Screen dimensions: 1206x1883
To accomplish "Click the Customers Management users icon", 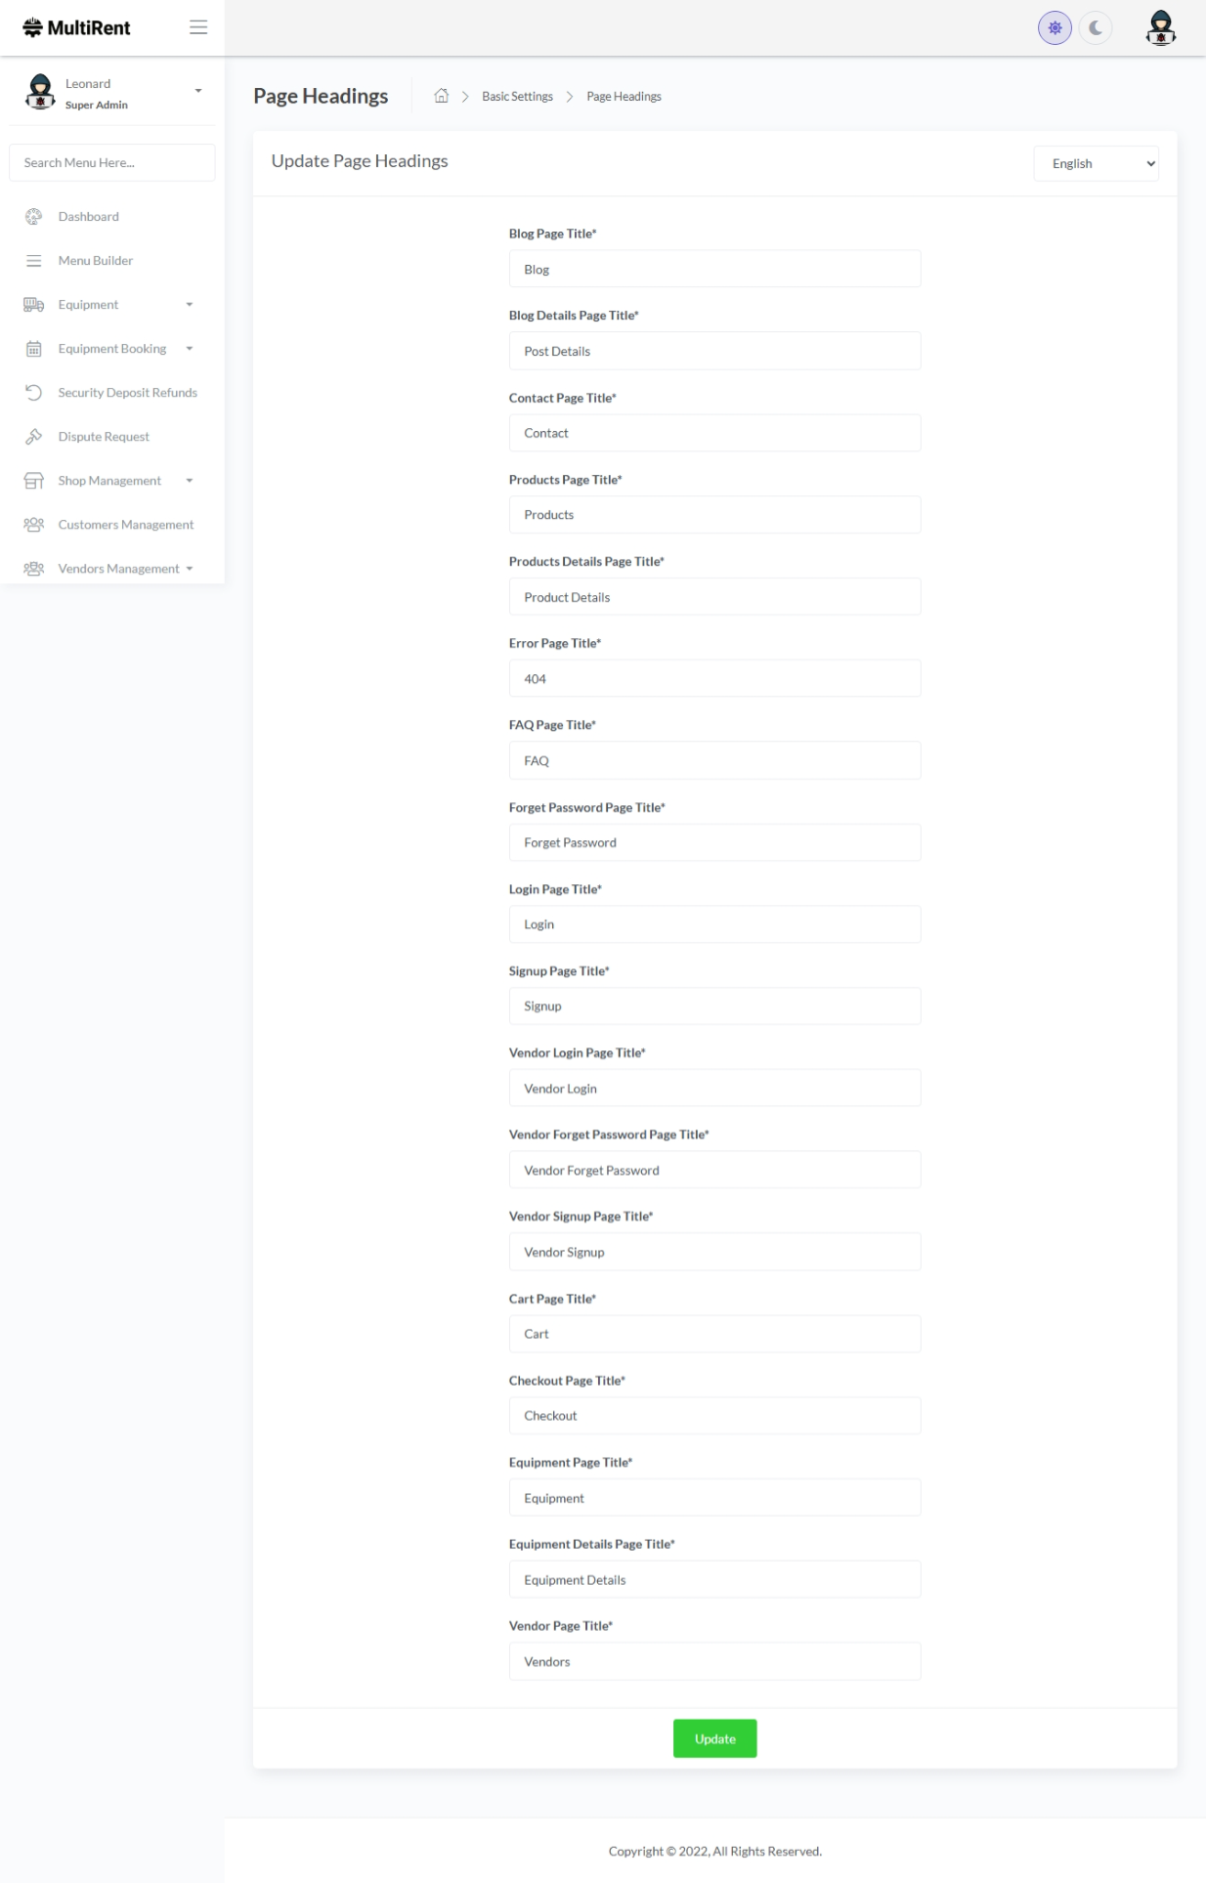I will (34, 525).
